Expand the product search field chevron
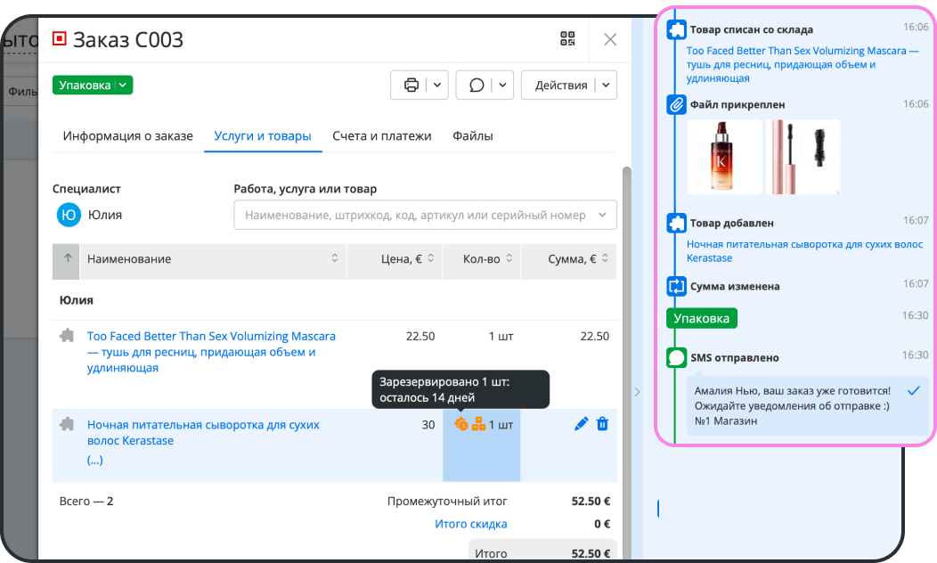This screenshot has height=563, width=937. coord(602,215)
